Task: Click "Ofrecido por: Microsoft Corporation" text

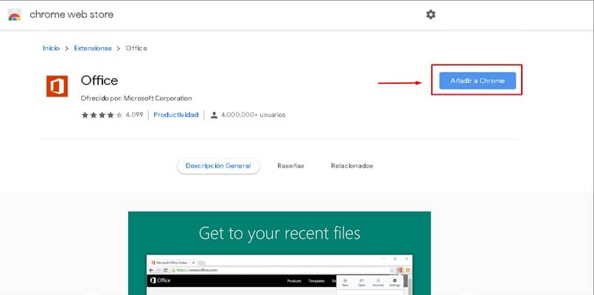Action: coord(136,99)
